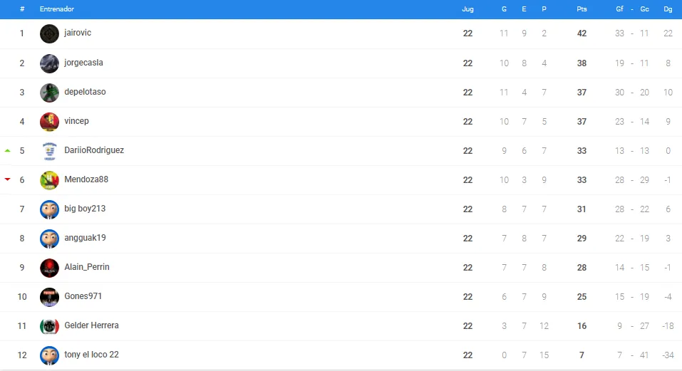Select jorgecasla's 38 points value

click(x=582, y=63)
